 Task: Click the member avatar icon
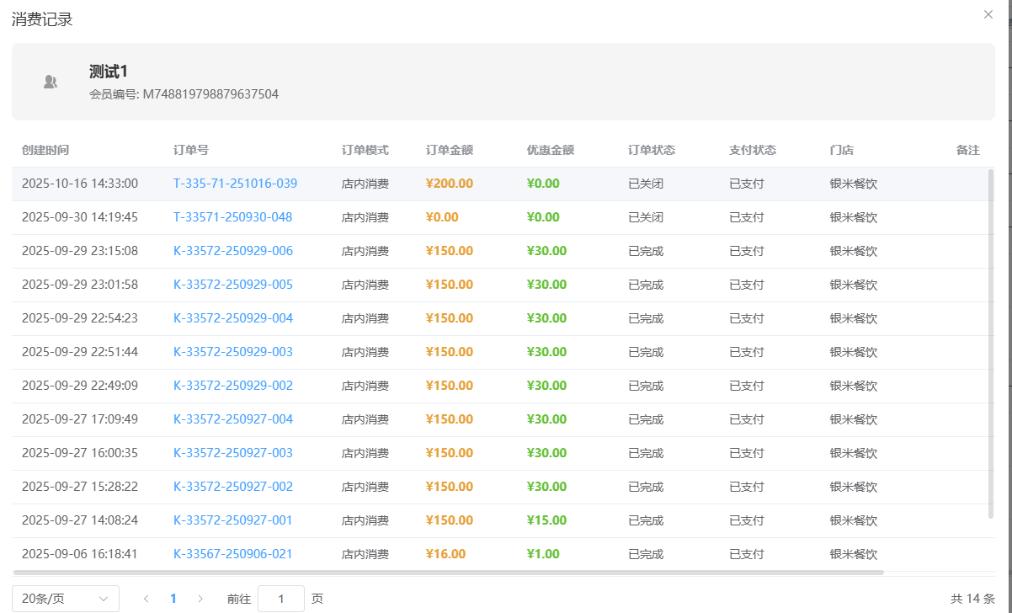tap(51, 82)
